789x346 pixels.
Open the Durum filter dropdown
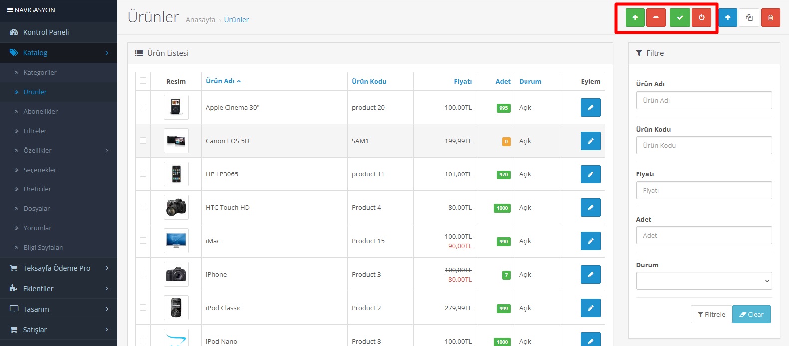(704, 281)
